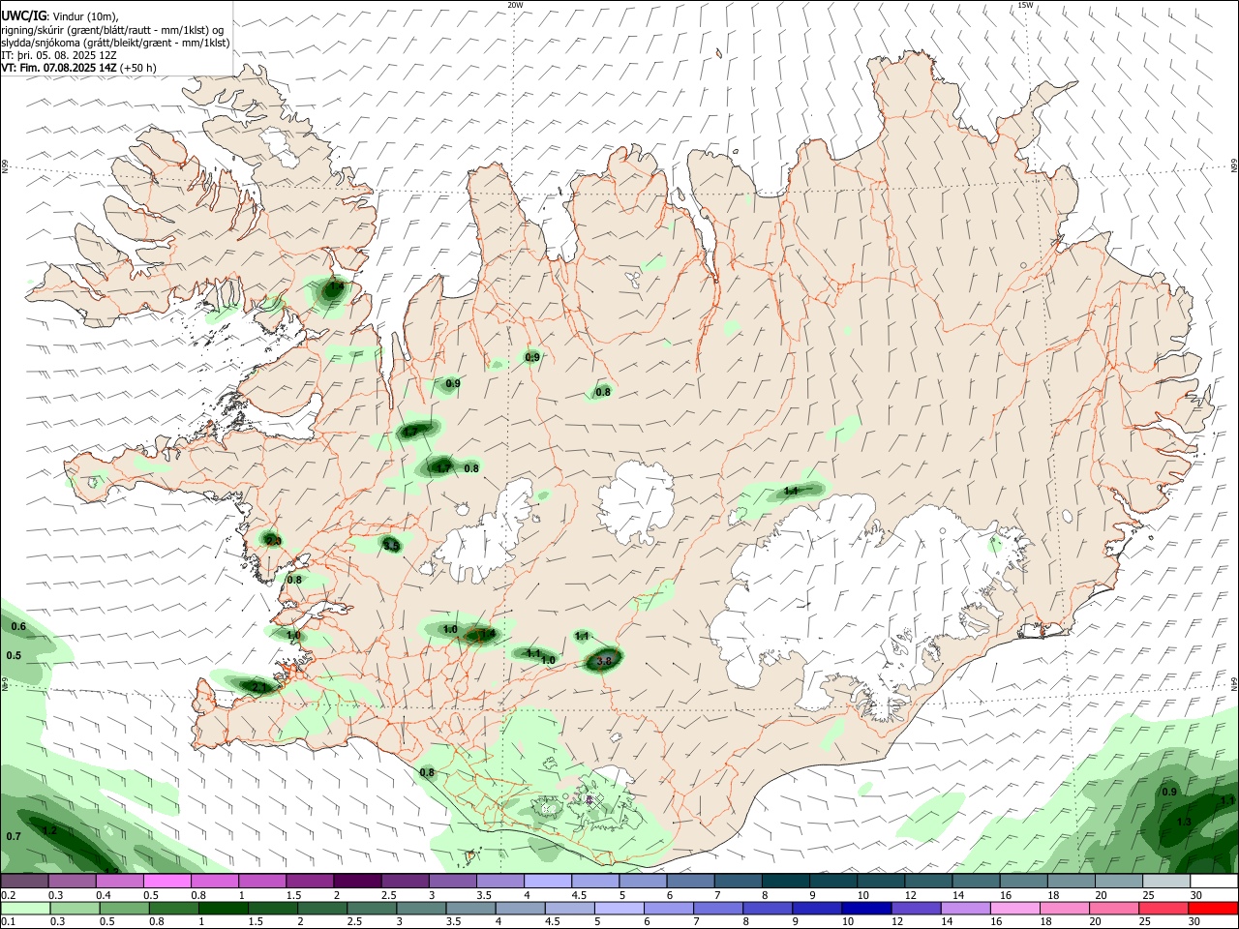Click the bright pink swatch in upper legend
The height and width of the screenshot is (929, 1239).
pyautogui.click(x=167, y=882)
